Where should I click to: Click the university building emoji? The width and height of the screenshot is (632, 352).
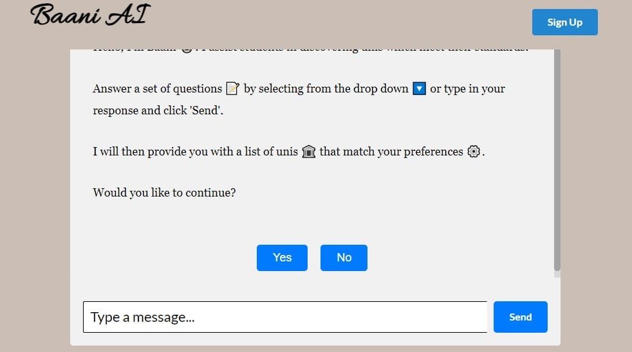pos(309,152)
